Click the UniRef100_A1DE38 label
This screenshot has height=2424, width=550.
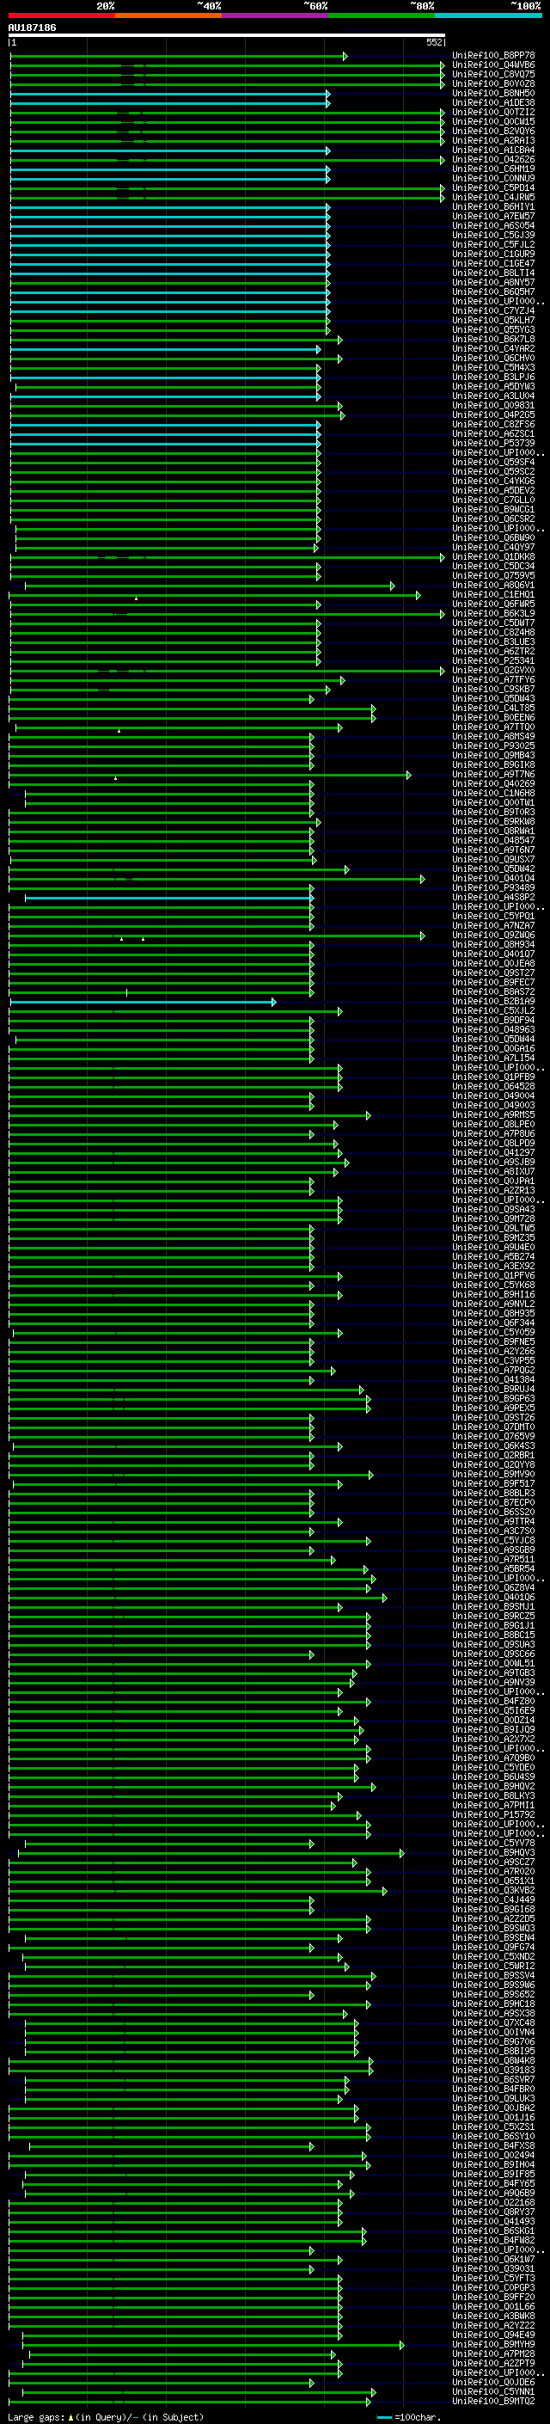(x=493, y=103)
